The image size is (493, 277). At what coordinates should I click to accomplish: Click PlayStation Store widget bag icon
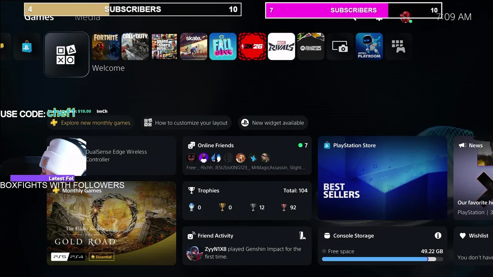tap(327, 145)
